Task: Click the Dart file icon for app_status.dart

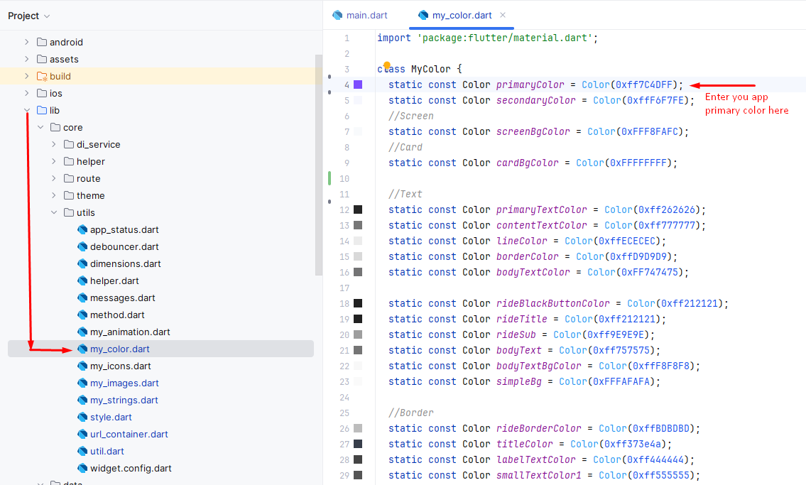Action: click(82, 229)
